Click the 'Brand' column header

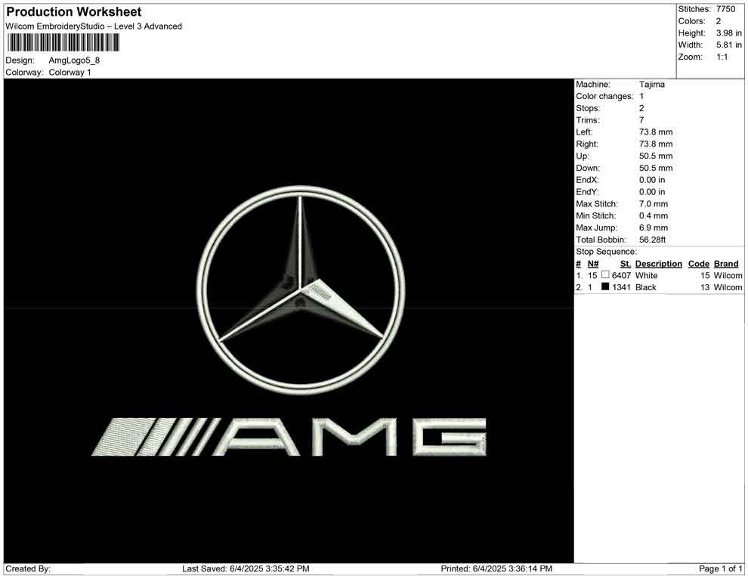pyautogui.click(x=726, y=264)
